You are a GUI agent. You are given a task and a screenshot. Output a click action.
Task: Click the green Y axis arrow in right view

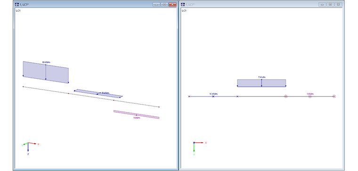tap(194, 147)
